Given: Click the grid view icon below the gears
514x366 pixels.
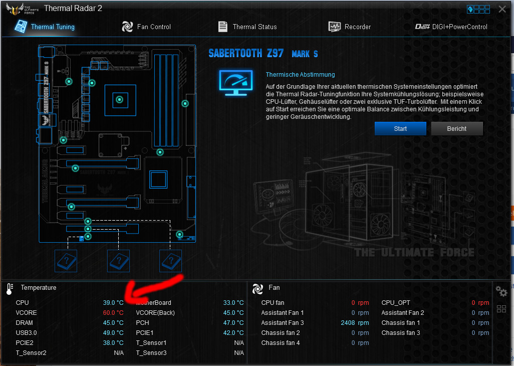Looking at the screenshot, I should coord(501,309).
